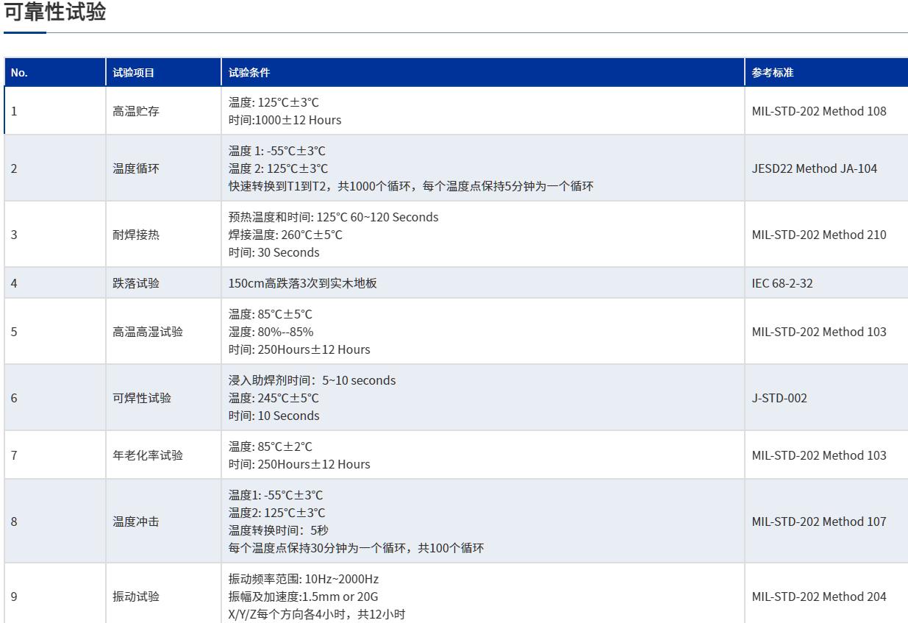The image size is (908, 623).
Task: Select the IEC 68-2-32 standard cell
Action: click(x=782, y=283)
